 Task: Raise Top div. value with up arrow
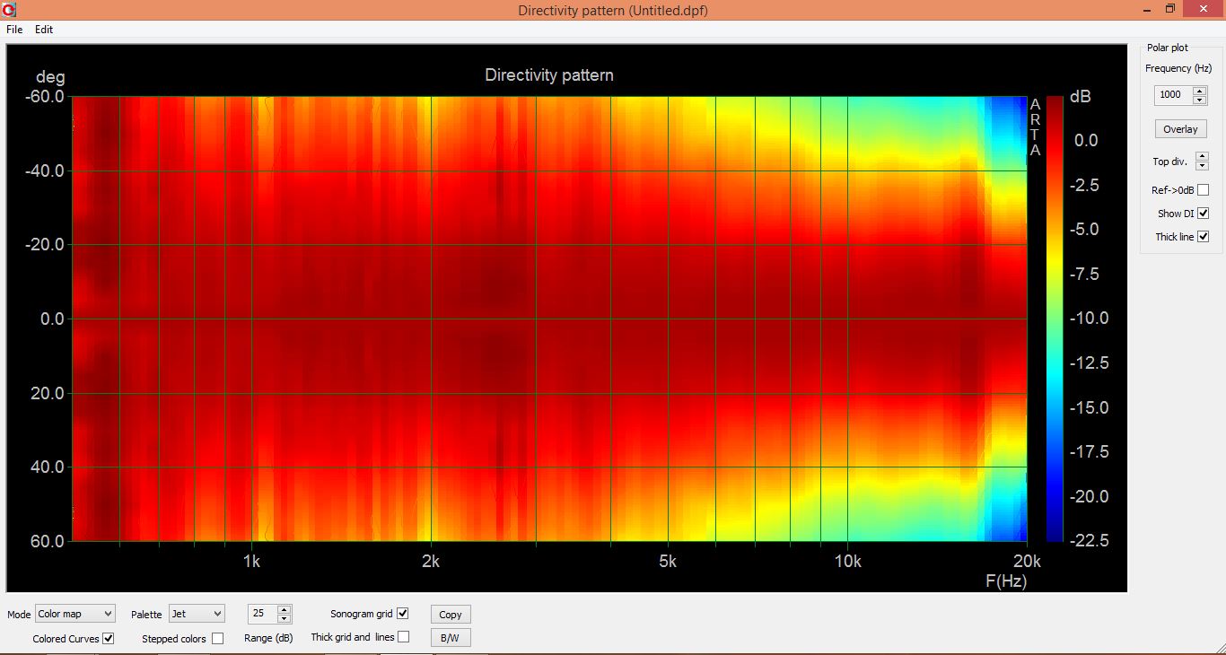[x=1203, y=157]
